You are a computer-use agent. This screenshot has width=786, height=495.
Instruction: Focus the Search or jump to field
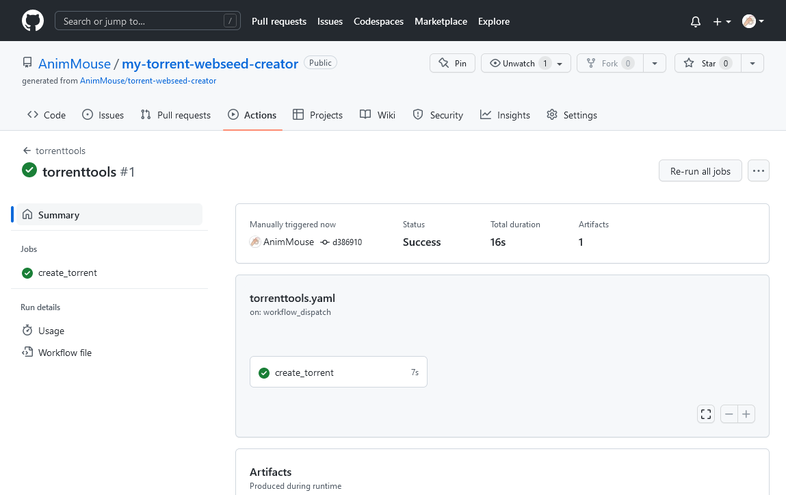147,21
